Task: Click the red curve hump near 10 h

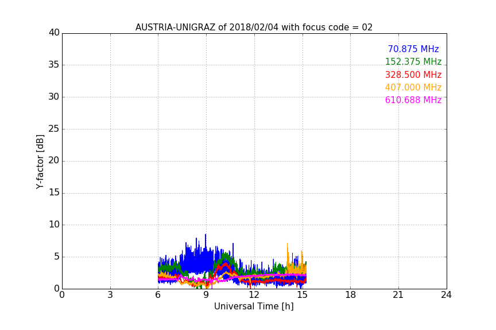Action: 225,264
